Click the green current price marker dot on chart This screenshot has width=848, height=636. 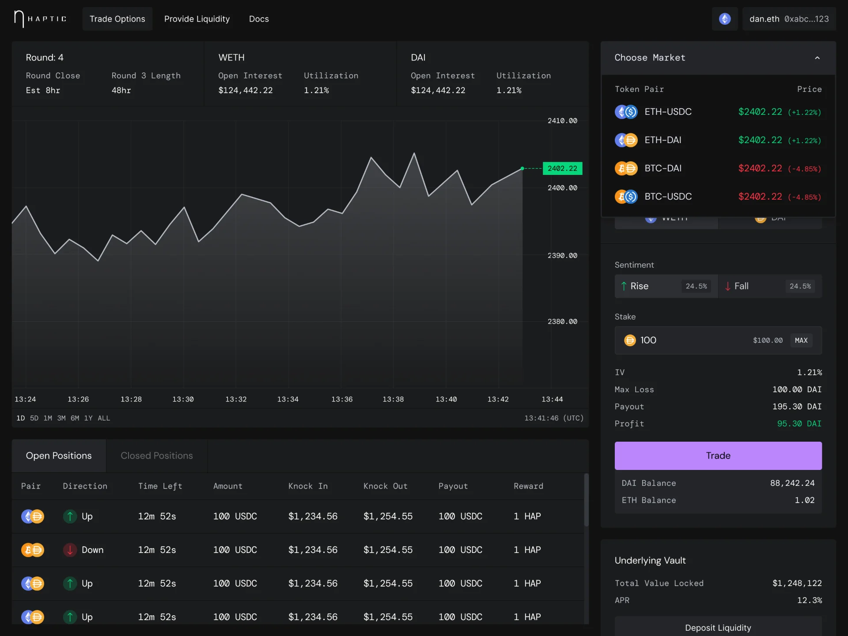[522, 168]
